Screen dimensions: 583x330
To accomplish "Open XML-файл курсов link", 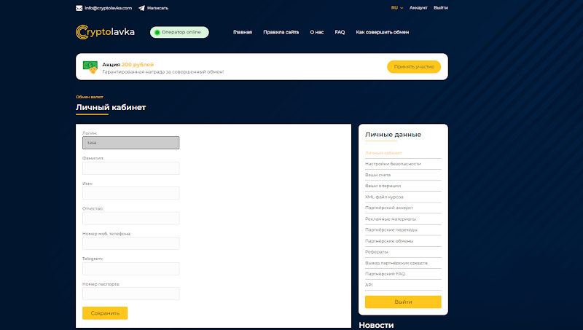I will point(385,197).
